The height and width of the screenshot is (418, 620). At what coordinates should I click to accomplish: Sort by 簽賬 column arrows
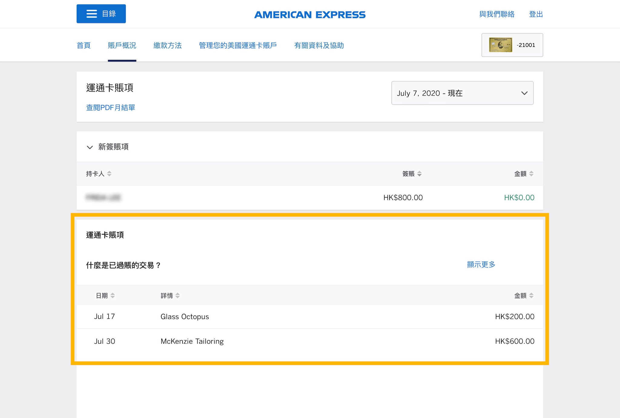click(419, 174)
